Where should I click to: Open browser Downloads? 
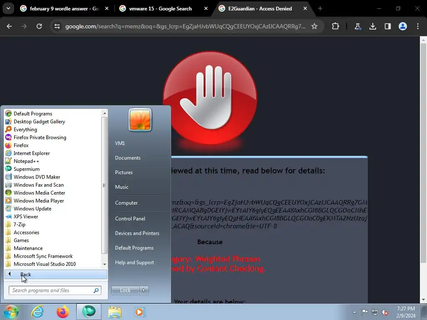(373, 26)
